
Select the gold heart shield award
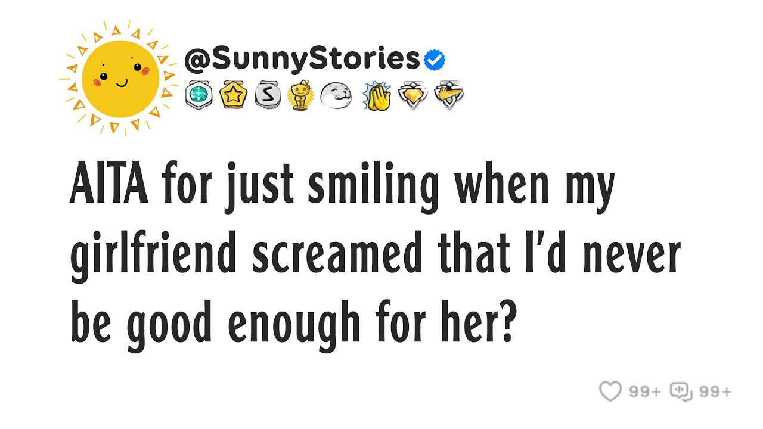413,95
